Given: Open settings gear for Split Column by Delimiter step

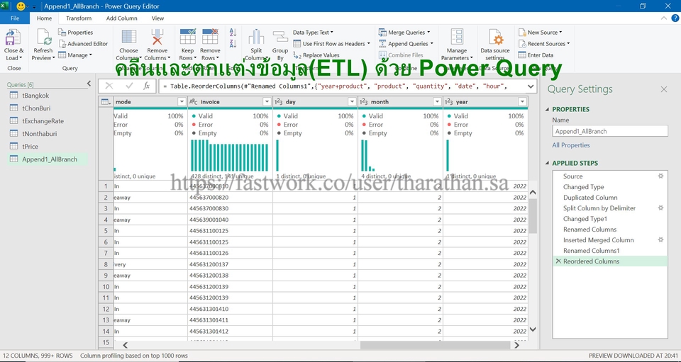Looking at the screenshot, I should pos(660,208).
